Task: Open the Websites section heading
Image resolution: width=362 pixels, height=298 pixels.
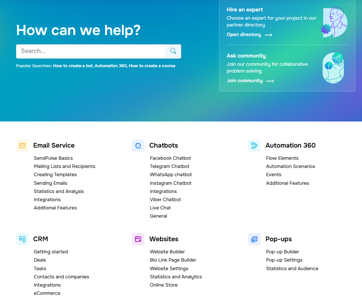Action: [x=164, y=239]
